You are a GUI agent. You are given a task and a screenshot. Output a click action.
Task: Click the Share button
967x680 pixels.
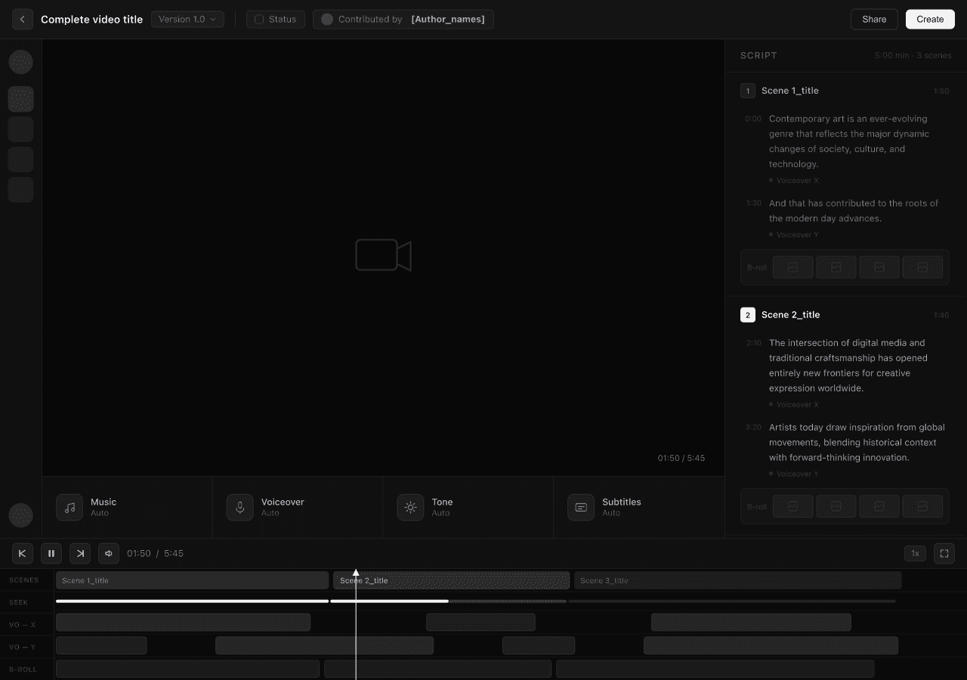point(874,20)
